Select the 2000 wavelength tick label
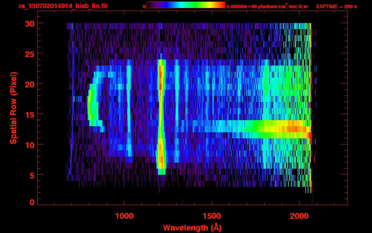The image size is (372, 233). click(299, 216)
